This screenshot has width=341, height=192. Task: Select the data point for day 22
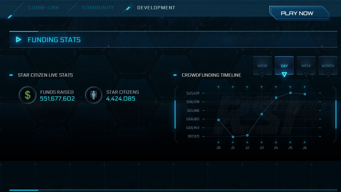click(x=247, y=135)
